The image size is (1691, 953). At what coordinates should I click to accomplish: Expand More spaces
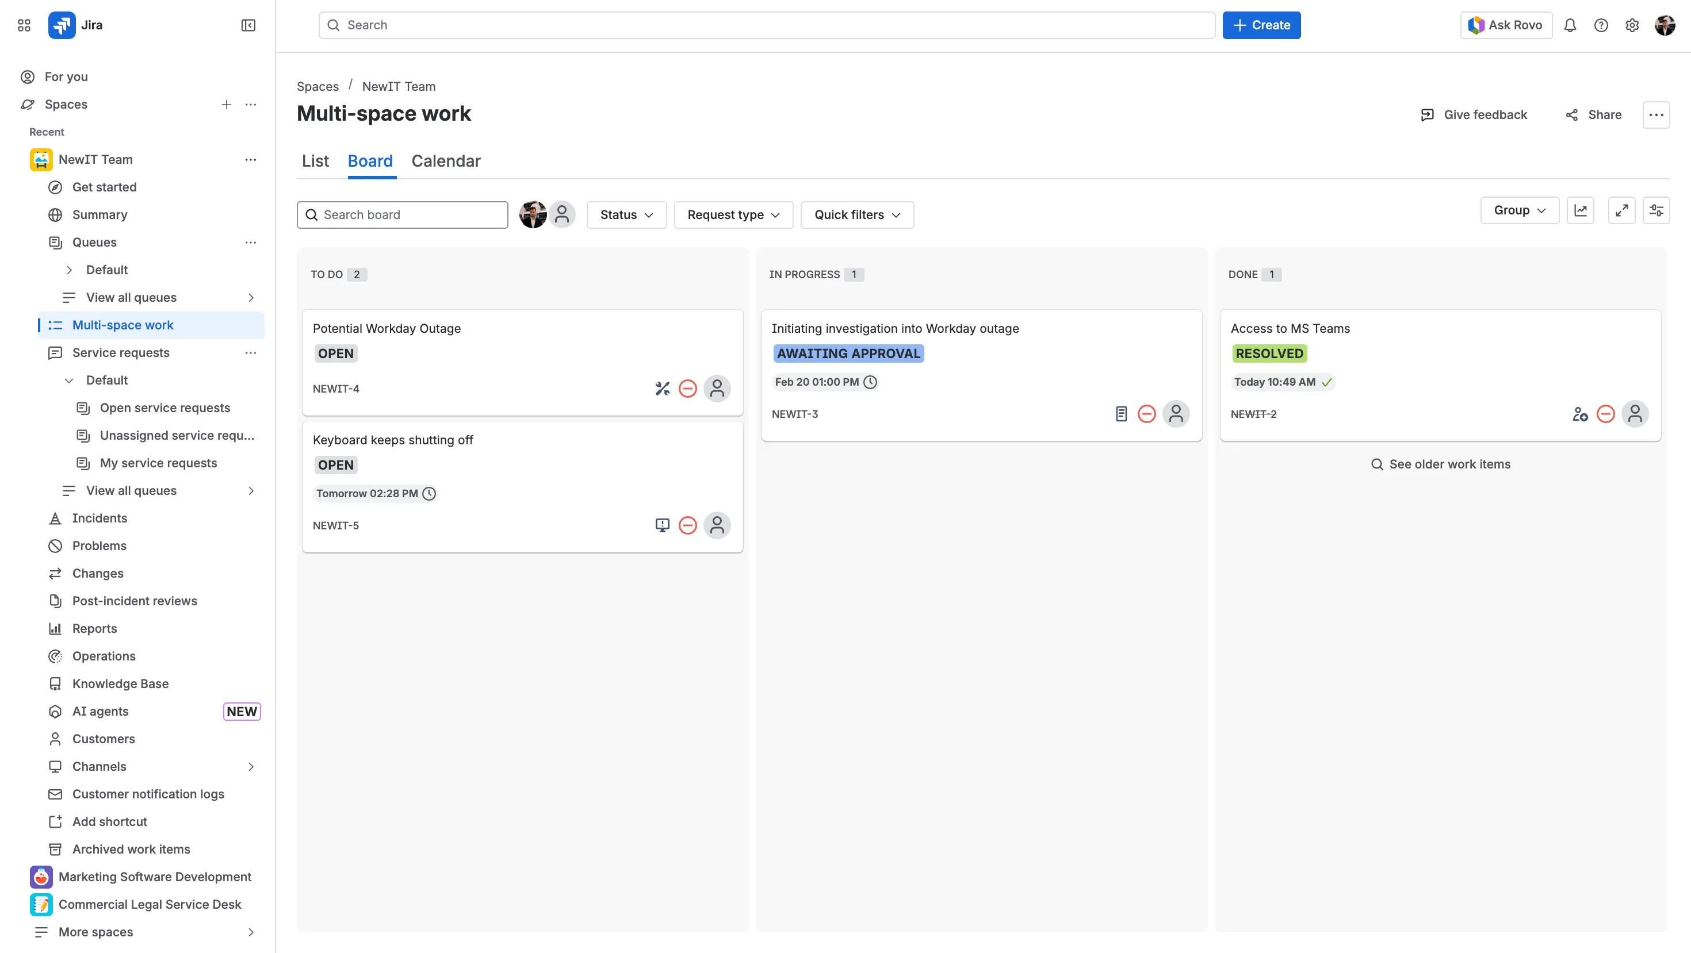pyautogui.click(x=251, y=932)
